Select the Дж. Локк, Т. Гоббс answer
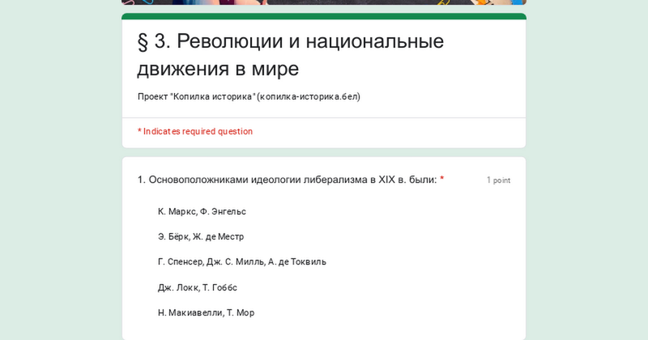 (198, 287)
